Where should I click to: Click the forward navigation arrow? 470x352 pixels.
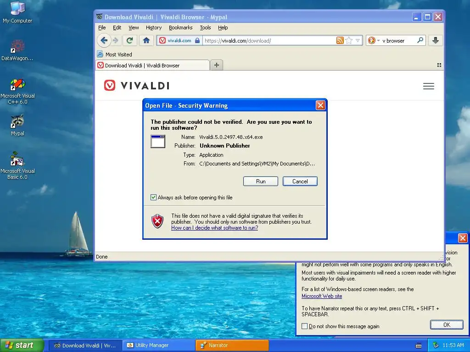[115, 40]
